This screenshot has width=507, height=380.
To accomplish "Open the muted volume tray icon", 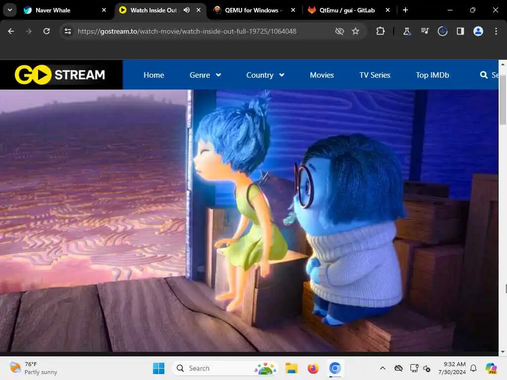I will point(427,369).
